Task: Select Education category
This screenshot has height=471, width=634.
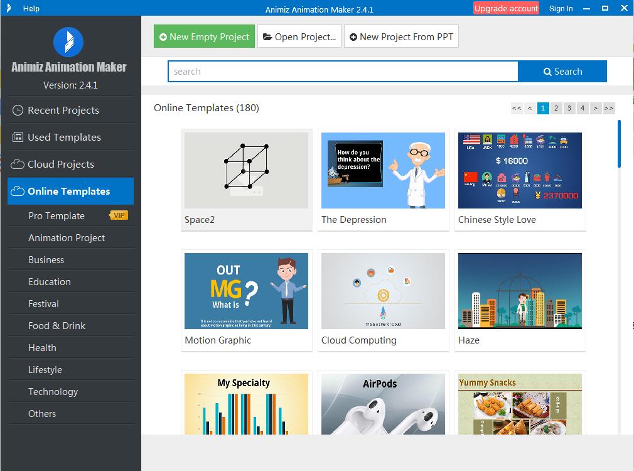Action: (70, 281)
